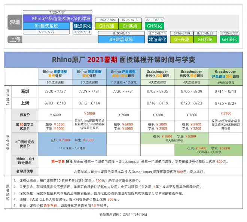Click the 在职 ¥5800 bundle price
The height and width of the screenshot is (222, 247).
(x=162, y=136)
